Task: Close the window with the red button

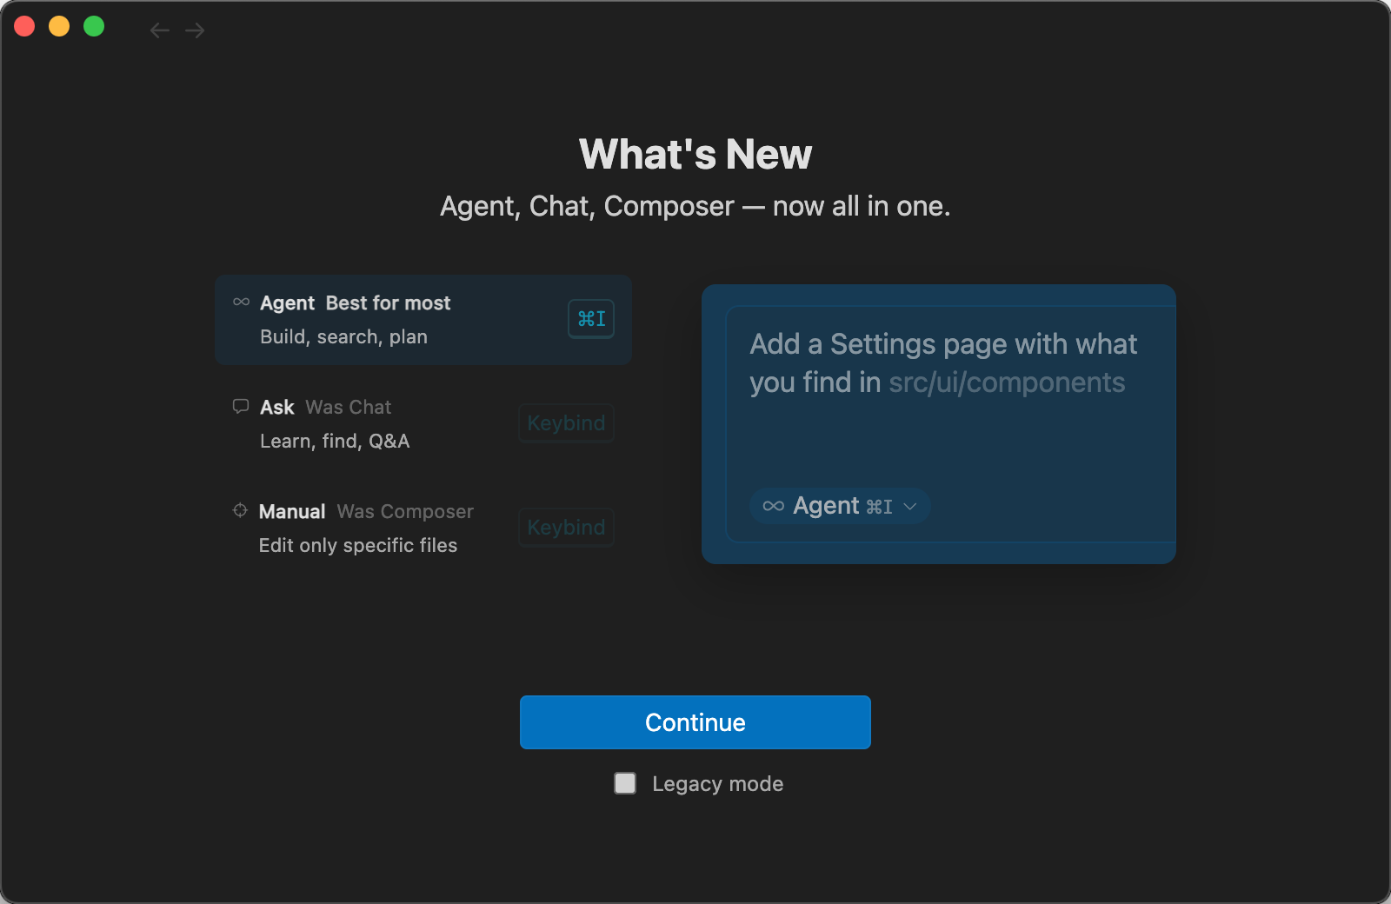Action: pyautogui.click(x=24, y=27)
